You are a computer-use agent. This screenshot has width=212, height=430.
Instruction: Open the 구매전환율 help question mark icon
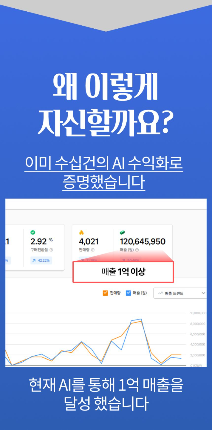51,250
